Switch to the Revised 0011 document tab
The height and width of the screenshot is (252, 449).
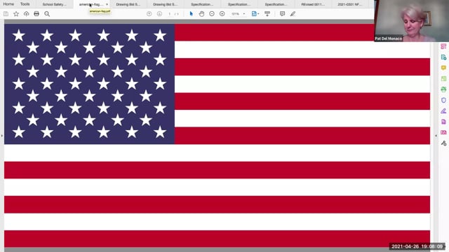click(x=313, y=4)
